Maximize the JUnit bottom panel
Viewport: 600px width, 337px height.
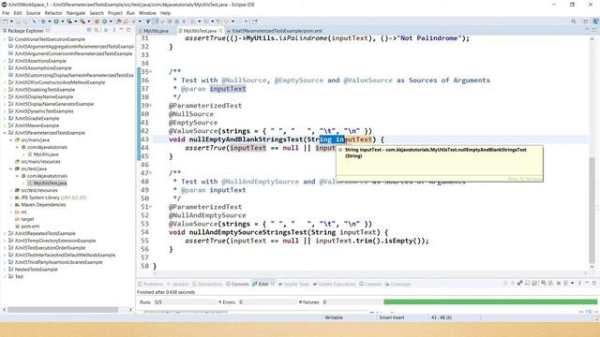(x=593, y=283)
